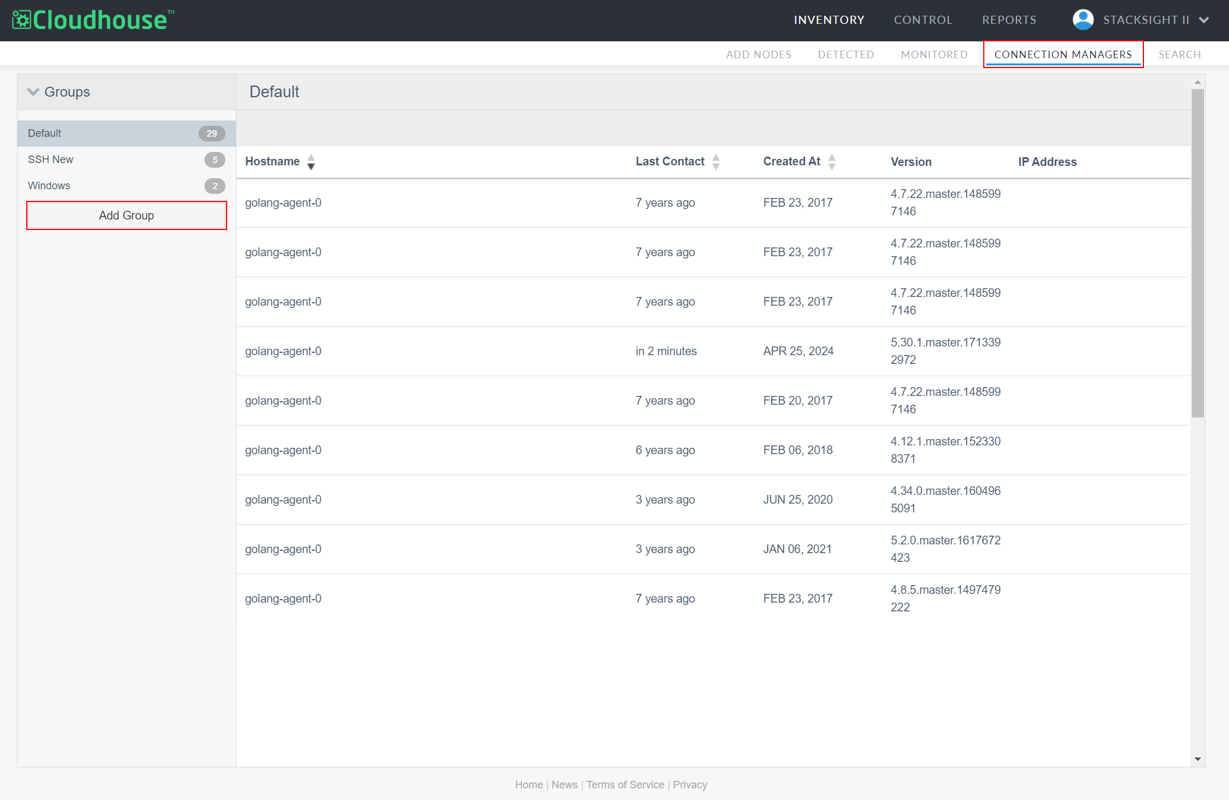Click the vertical scrollbar thumb
This screenshot has width=1229, height=800.
pyautogui.click(x=1198, y=253)
